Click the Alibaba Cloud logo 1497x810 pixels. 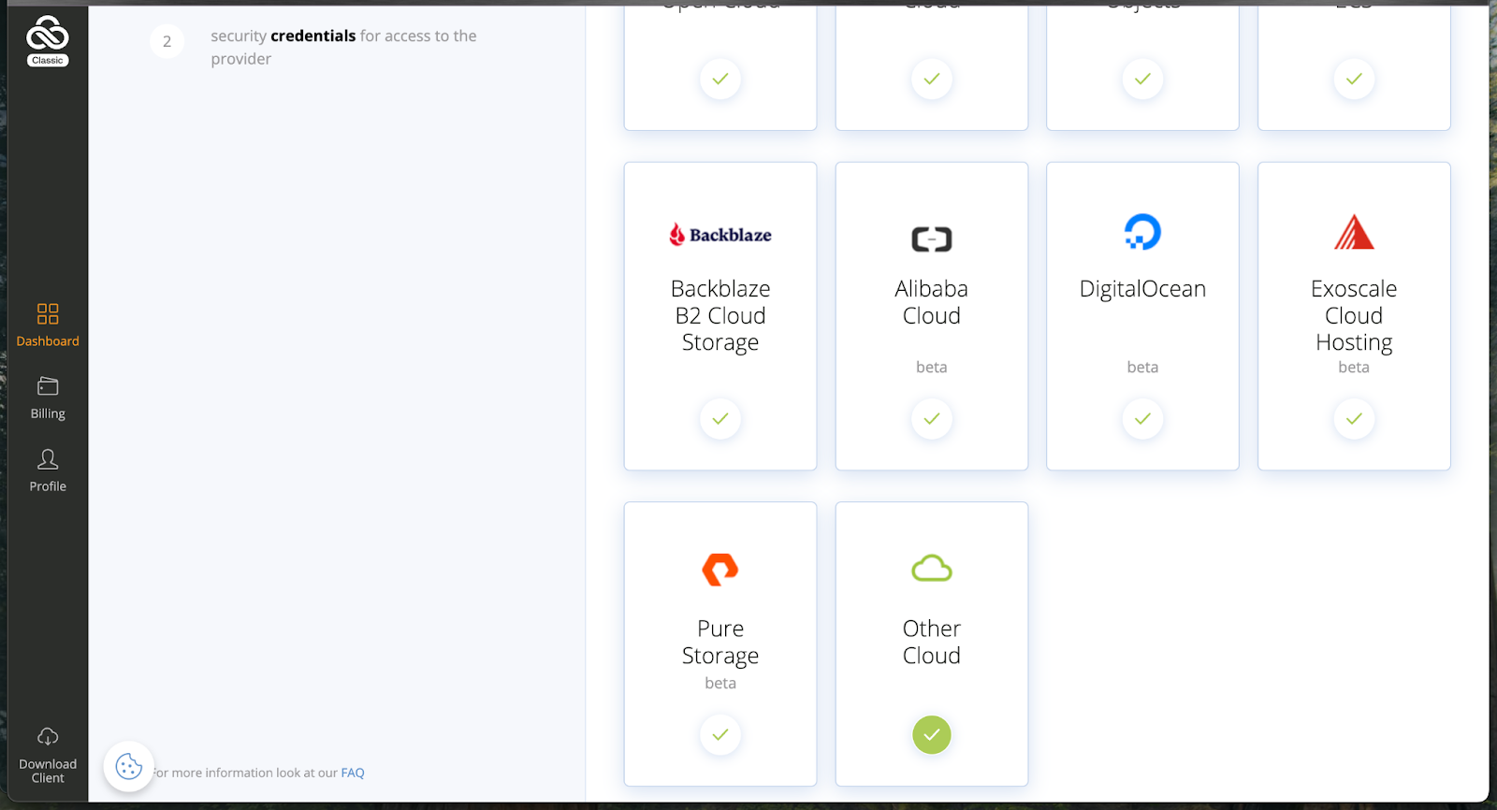tap(932, 239)
